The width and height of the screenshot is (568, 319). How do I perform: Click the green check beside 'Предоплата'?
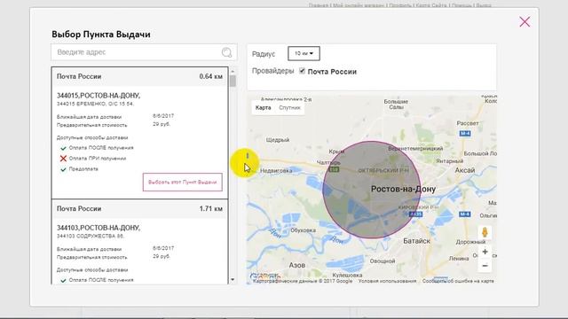tap(63, 169)
